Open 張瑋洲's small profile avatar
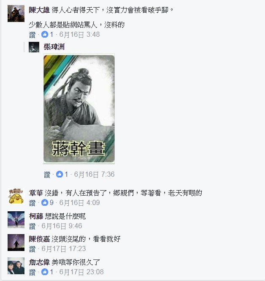 click(34, 47)
